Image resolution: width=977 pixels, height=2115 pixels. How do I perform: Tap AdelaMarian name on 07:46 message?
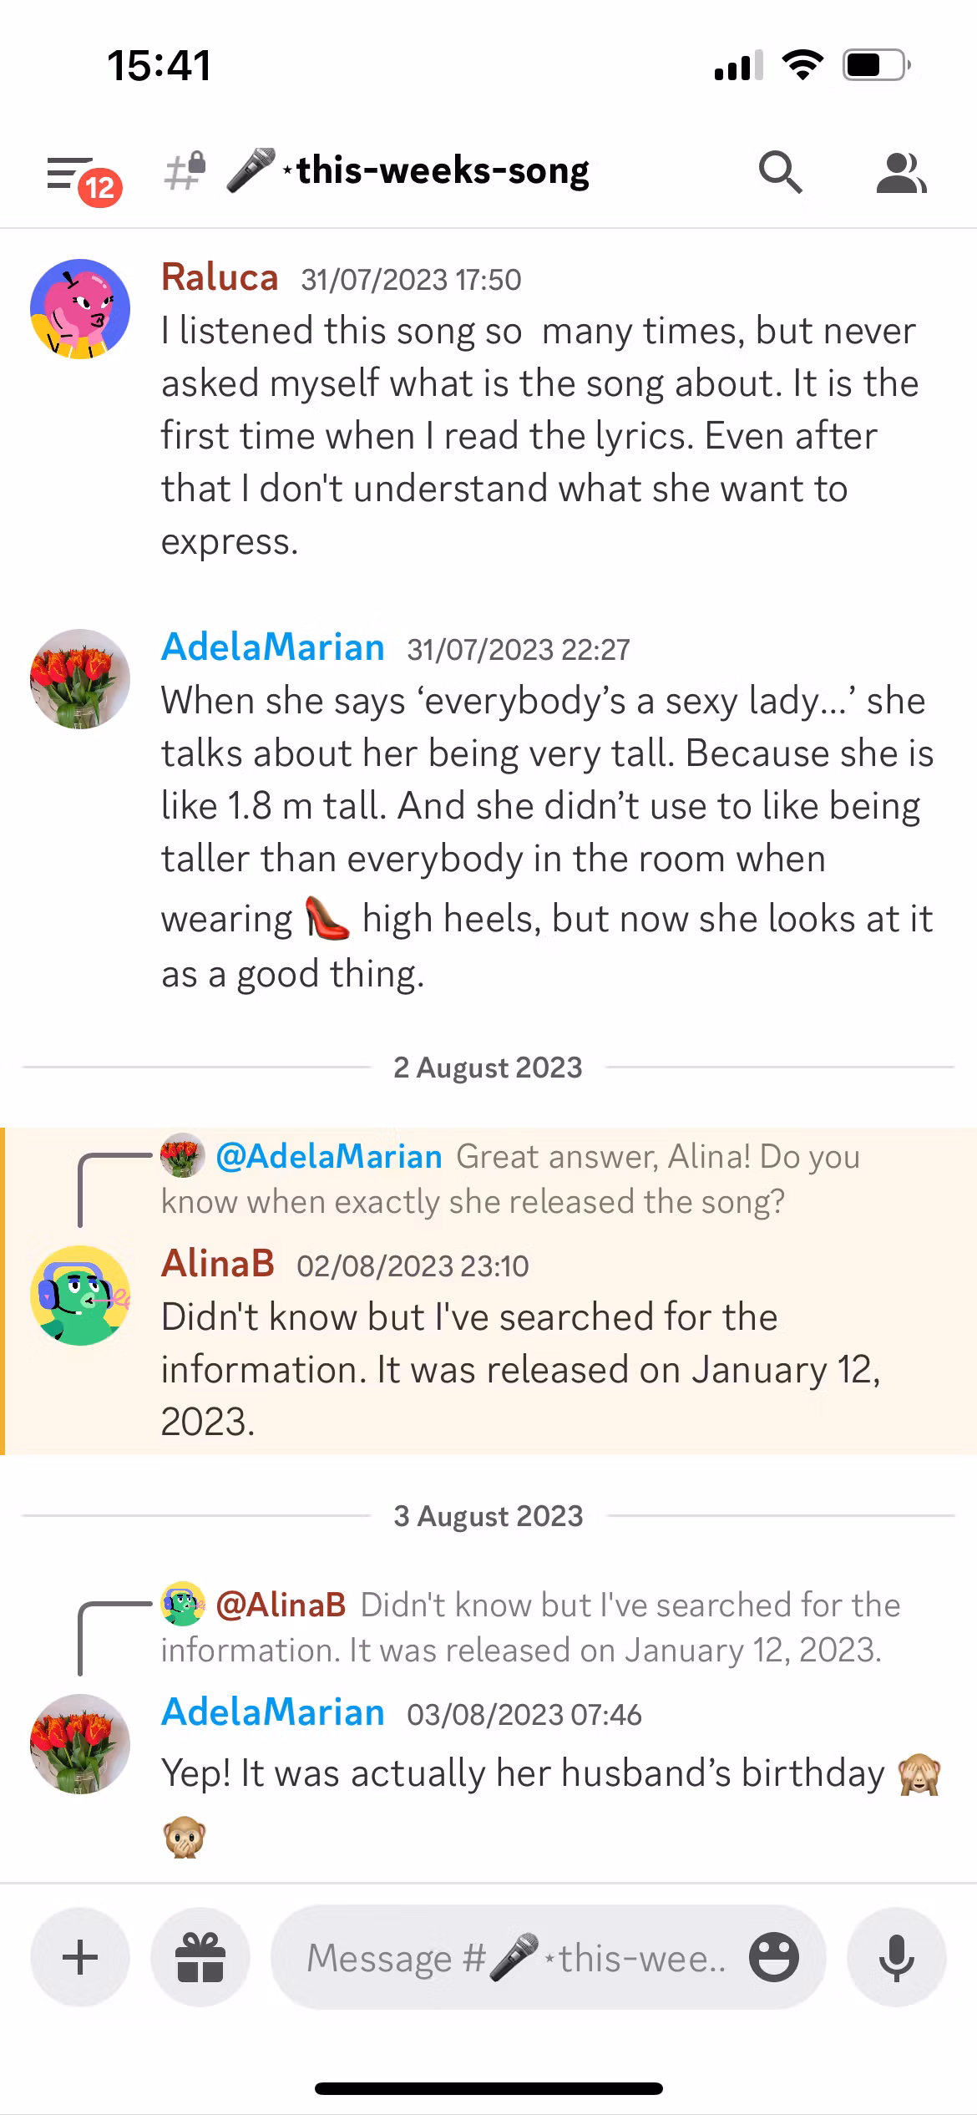tap(273, 1712)
